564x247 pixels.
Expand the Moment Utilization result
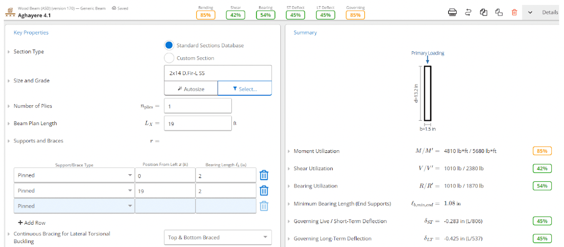[x=289, y=151]
